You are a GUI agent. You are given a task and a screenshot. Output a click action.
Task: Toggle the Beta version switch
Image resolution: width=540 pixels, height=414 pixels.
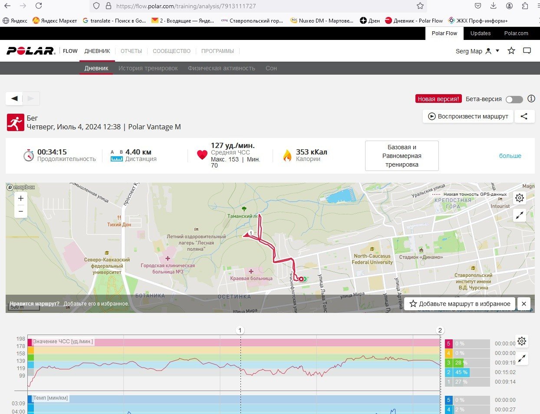click(x=514, y=99)
